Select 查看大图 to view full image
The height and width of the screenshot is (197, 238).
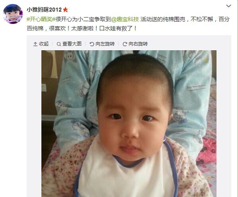pyautogui.click(x=72, y=44)
